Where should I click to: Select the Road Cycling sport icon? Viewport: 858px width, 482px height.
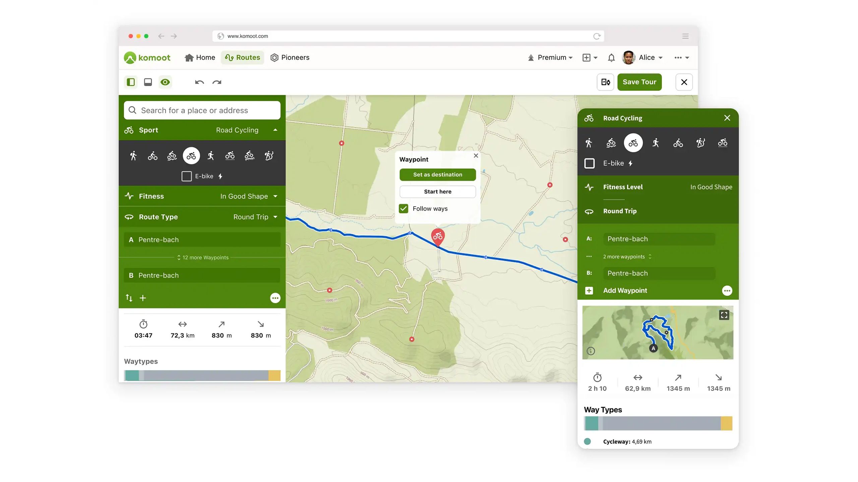(191, 155)
